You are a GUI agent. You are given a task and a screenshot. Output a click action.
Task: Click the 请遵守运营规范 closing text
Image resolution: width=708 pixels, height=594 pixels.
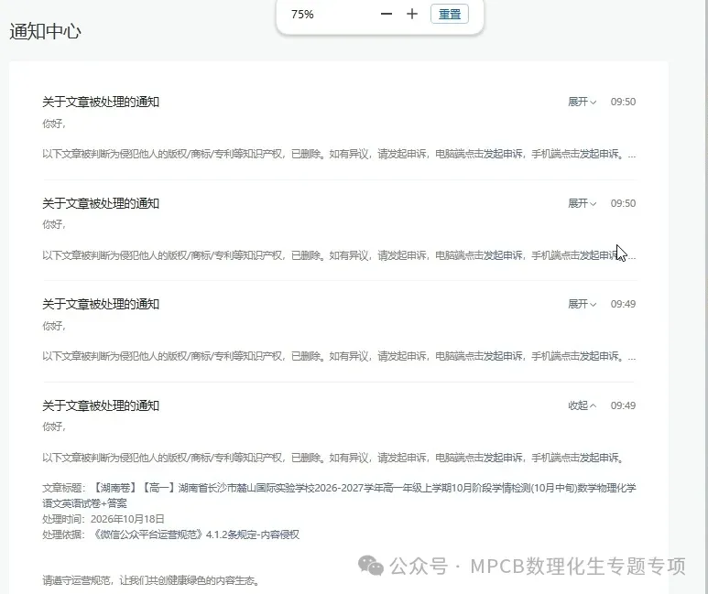click(x=151, y=580)
